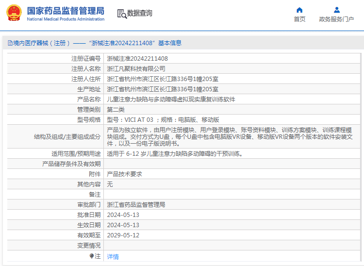Select the date in the 批准日期 row
Viewport: 364px width, 266px height.
coord(123,215)
